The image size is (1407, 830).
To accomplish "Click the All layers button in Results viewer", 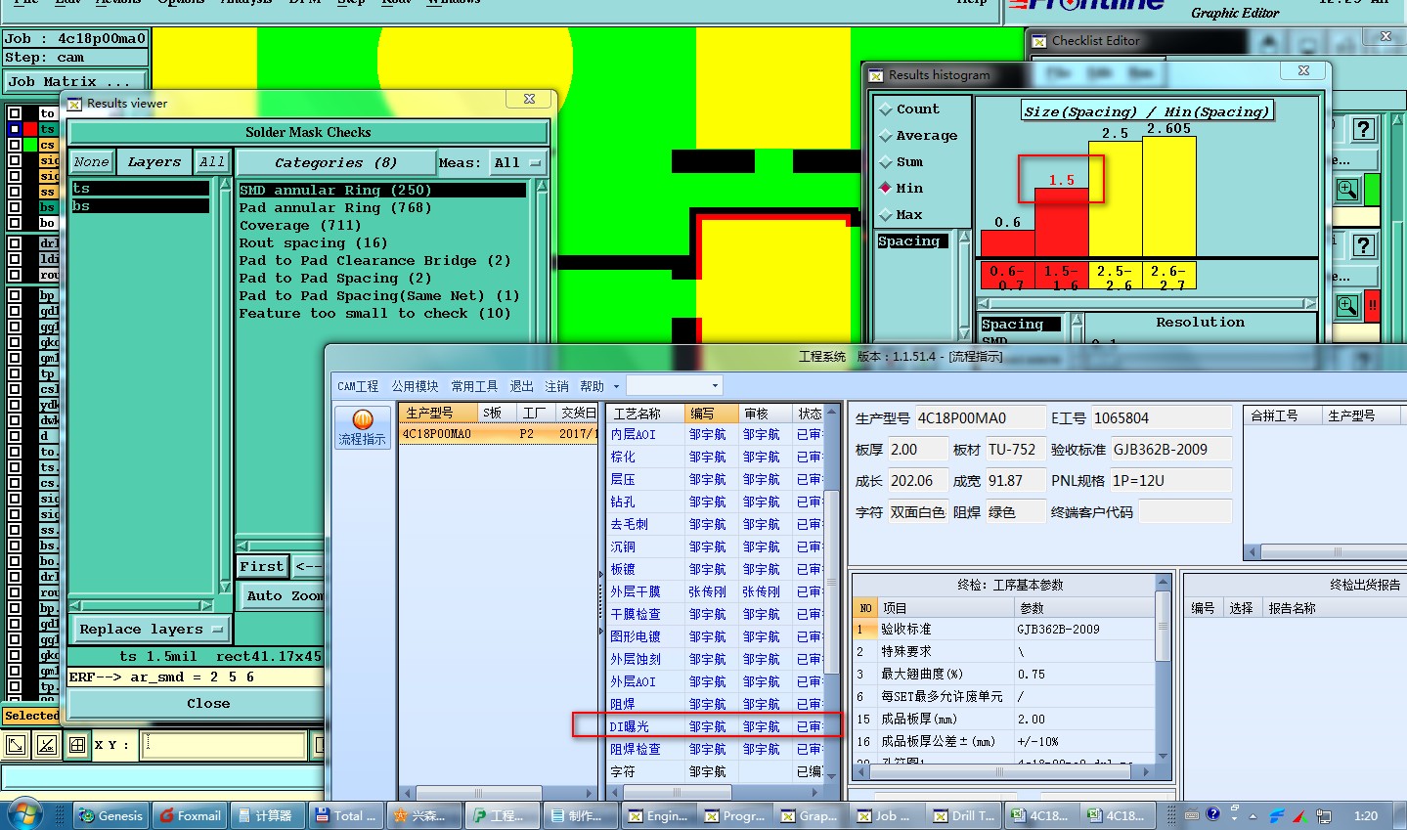I will coord(212,162).
